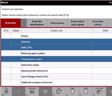Deselect the Gateway control unit row
This screenshot has height=96, width=112.
[57, 42]
